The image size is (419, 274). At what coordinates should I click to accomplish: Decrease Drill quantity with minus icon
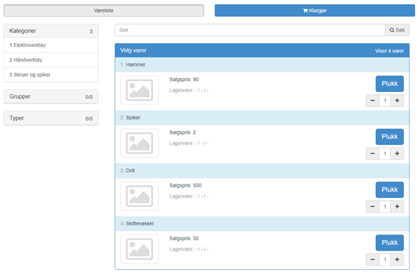point(373,206)
